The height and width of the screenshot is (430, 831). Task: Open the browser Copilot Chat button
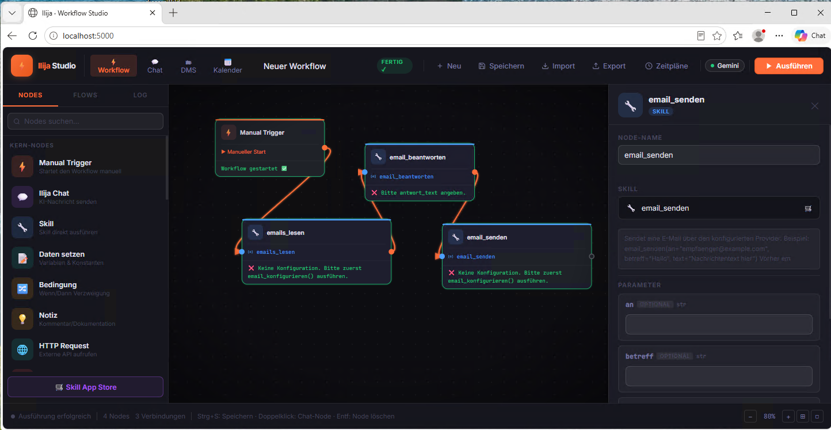point(810,36)
